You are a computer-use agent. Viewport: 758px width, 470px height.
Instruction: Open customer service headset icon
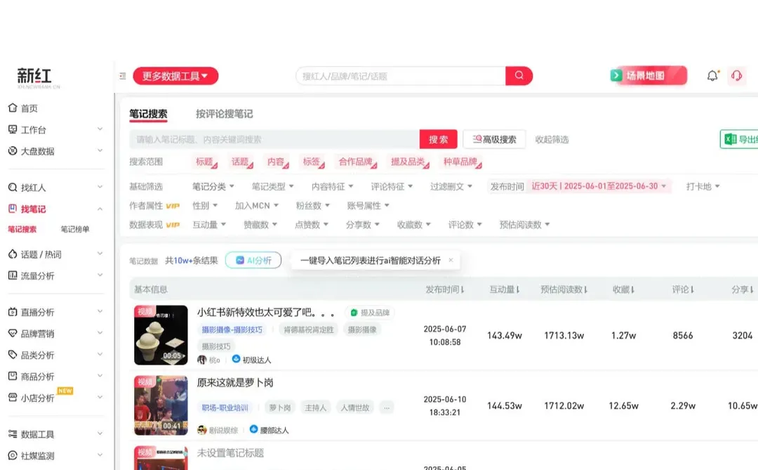pos(737,75)
